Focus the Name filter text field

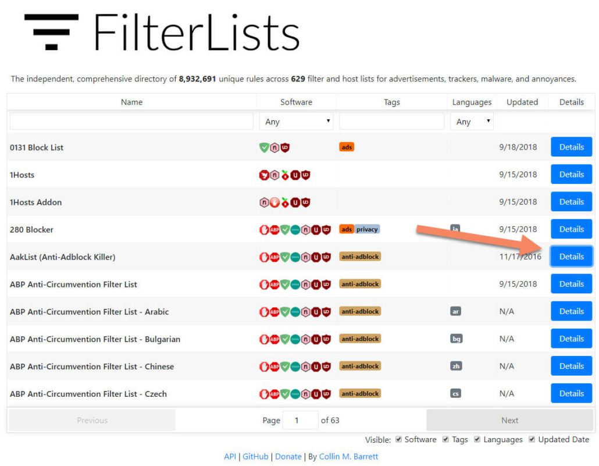click(x=131, y=122)
